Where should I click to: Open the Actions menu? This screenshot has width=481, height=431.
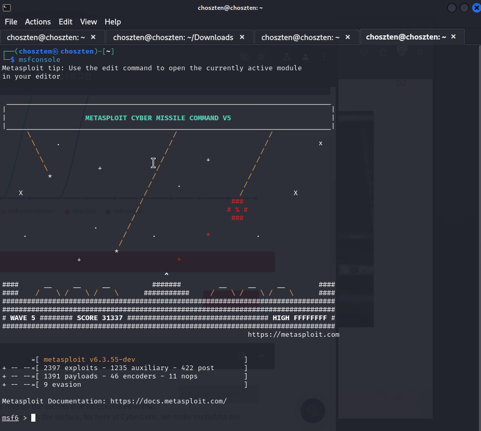point(37,22)
